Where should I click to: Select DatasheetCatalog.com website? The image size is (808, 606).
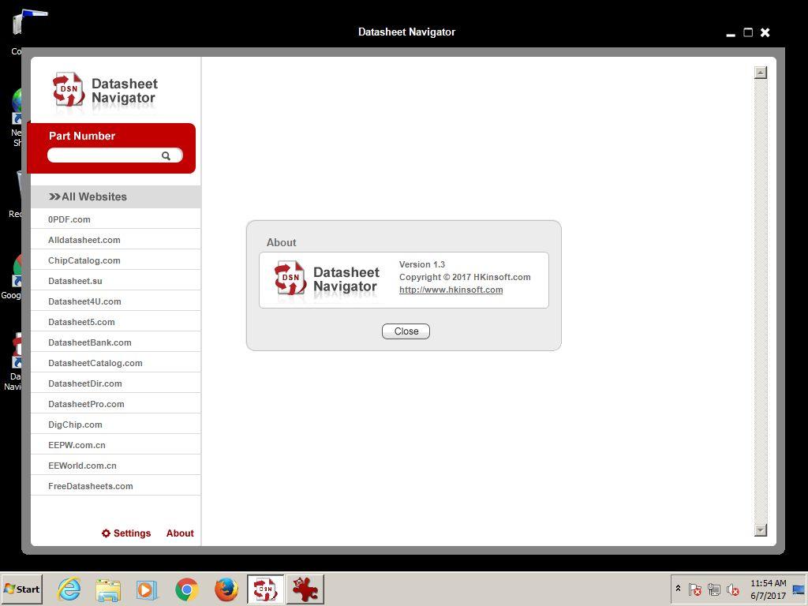(116, 363)
